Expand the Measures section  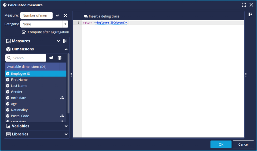58,41
